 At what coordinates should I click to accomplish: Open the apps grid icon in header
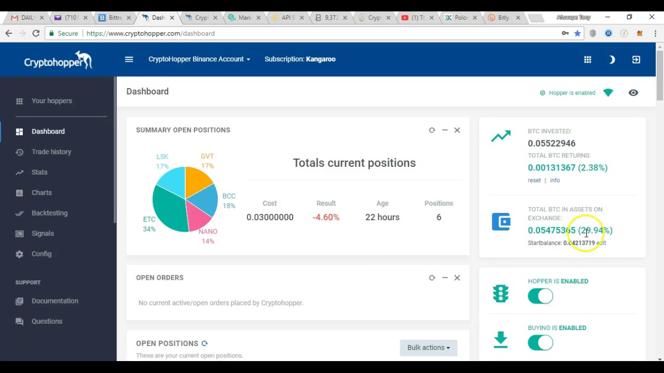click(588, 60)
